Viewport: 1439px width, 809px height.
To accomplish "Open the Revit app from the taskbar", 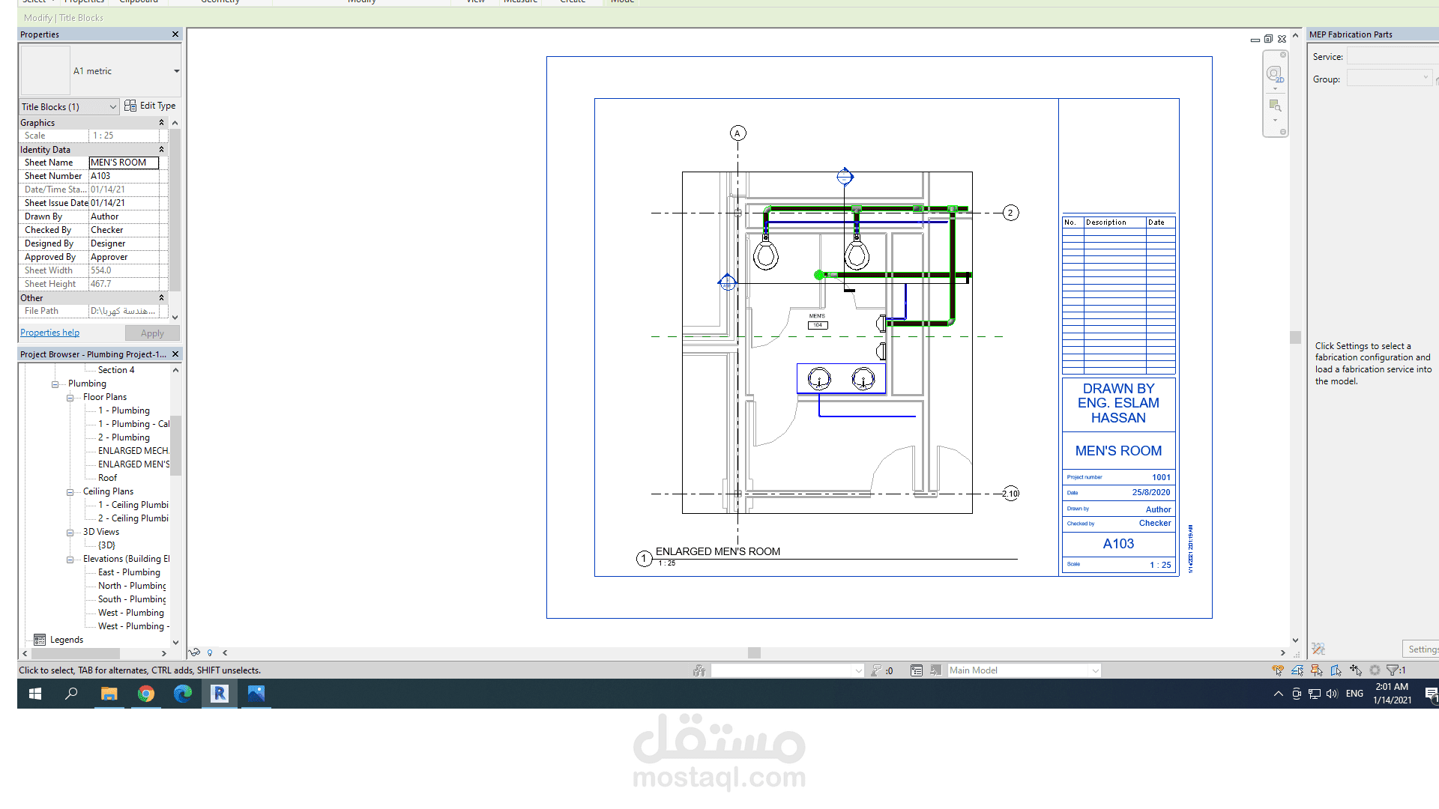I will (x=220, y=694).
